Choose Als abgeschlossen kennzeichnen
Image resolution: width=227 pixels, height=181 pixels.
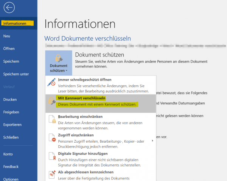tap(101, 175)
